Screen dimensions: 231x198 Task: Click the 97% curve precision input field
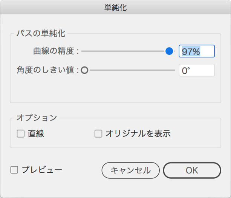pos(197,51)
